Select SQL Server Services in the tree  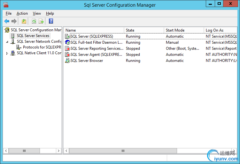(33, 36)
